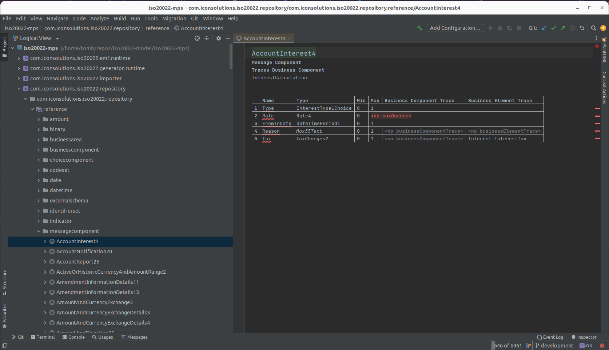The width and height of the screenshot is (609, 350).
Task: Open the Event Log panel
Action: [550, 337]
